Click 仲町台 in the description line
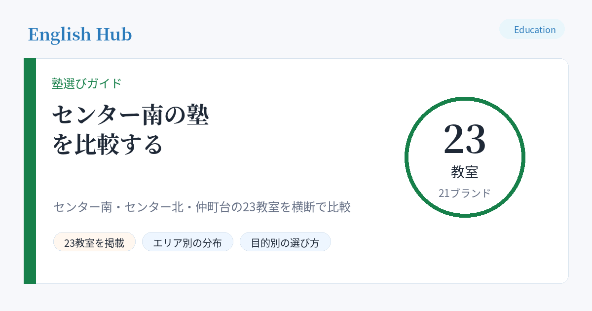The image size is (592, 311). coord(213,207)
